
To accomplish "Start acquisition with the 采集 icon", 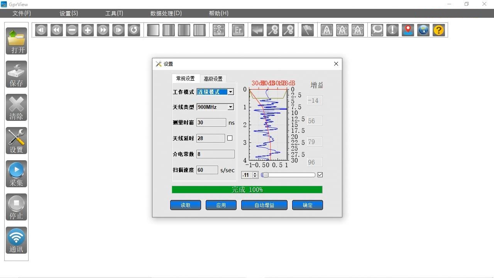I will [16, 174].
